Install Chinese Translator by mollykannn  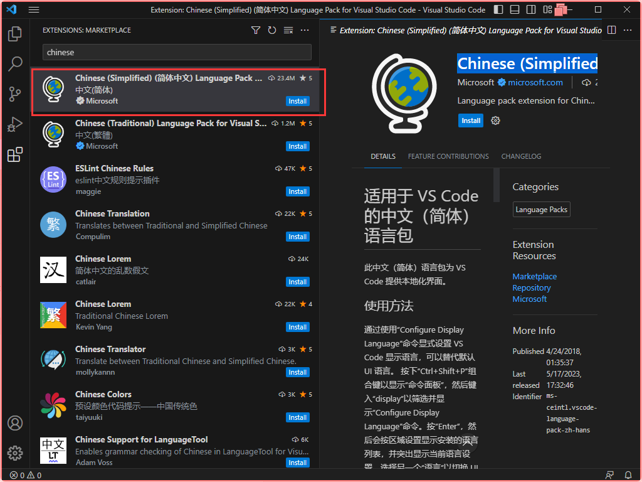298,372
